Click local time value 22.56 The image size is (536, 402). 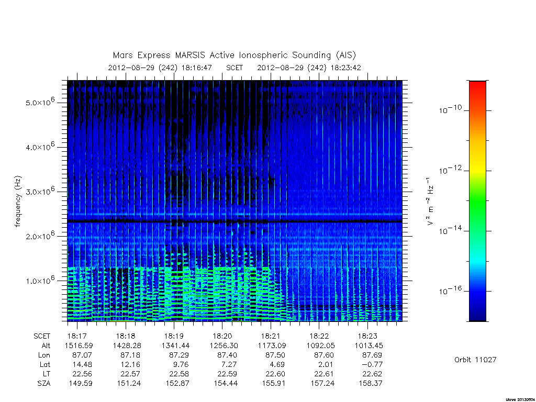click(x=82, y=374)
